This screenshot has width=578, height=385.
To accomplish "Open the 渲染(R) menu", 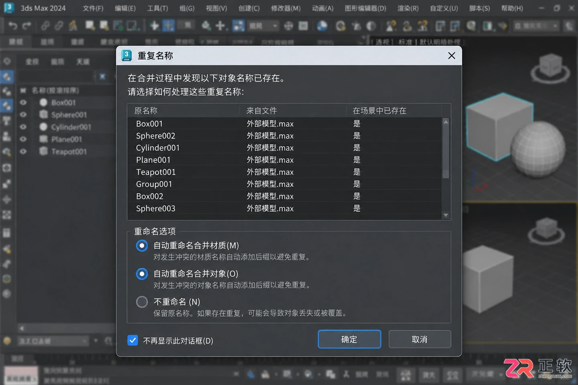I will [x=408, y=8].
